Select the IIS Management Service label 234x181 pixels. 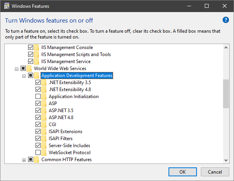point(66,62)
